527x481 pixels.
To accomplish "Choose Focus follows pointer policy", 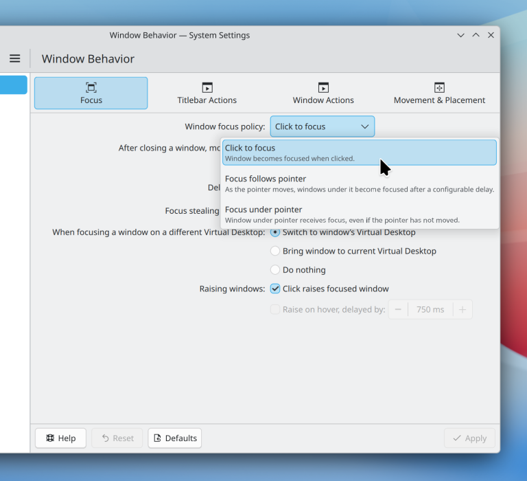I will (x=360, y=183).
